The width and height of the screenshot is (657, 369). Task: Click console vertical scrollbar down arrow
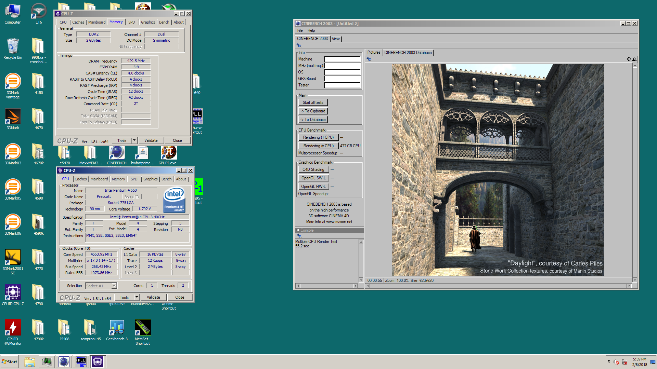(x=361, y=280)
